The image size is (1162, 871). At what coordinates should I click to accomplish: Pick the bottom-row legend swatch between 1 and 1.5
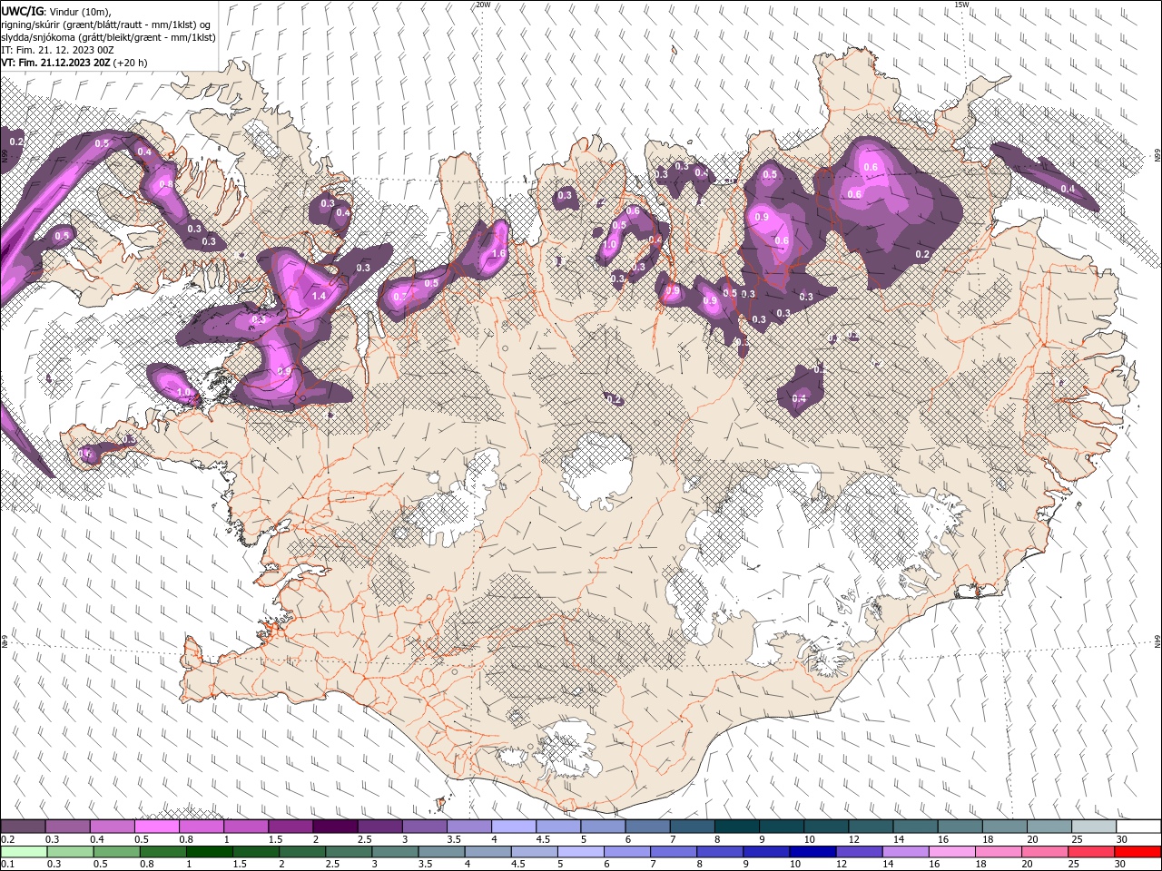pos(209,852)
